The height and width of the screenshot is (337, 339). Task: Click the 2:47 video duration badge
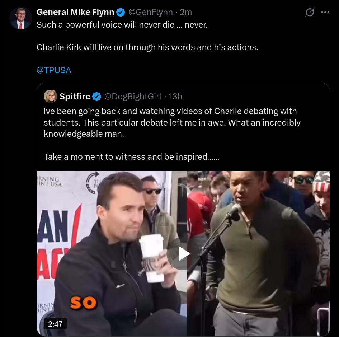click(x=55, y=324)
